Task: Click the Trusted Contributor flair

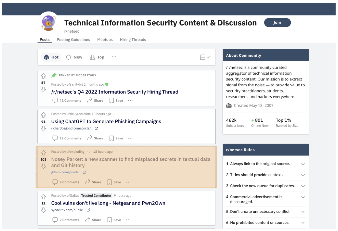Action: coord(96,195)
